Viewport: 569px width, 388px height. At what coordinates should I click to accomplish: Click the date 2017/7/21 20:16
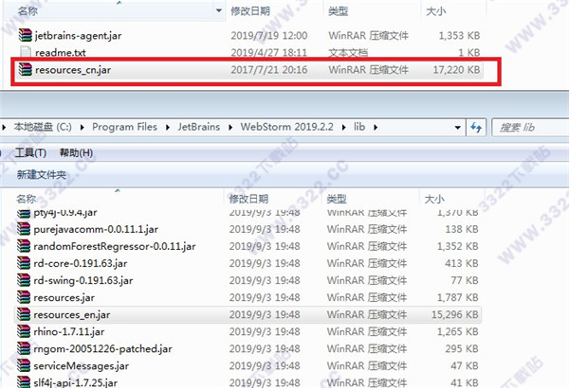point(269,70)
